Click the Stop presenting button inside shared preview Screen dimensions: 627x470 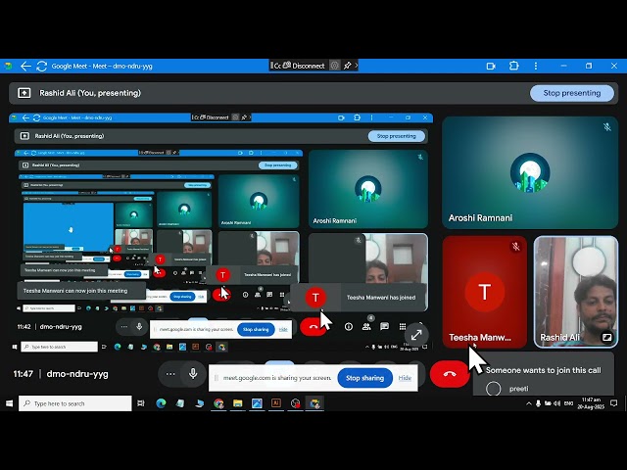[396, 136]
